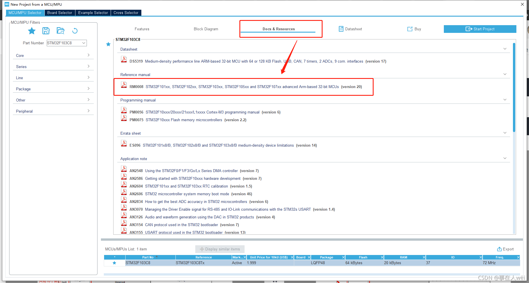Screen dimensions: 529x283
Task: Open AN3154 CAN protocol PDF icon
Action: coord(124,223)
